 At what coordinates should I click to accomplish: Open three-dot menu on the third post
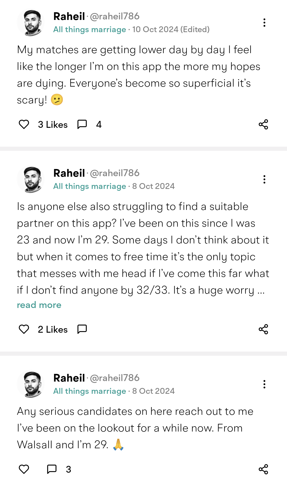(264, 384)
